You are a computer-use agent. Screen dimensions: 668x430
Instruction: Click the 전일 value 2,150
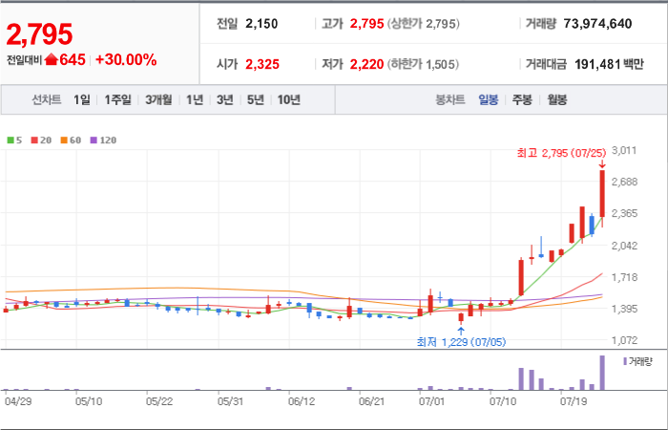tap(261, 24)
